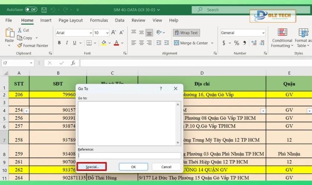Click the Save icon in title bar
312x185 pixels.
[x=44, y=10]
